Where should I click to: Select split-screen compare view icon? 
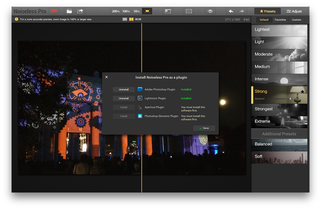coord(131,19)
